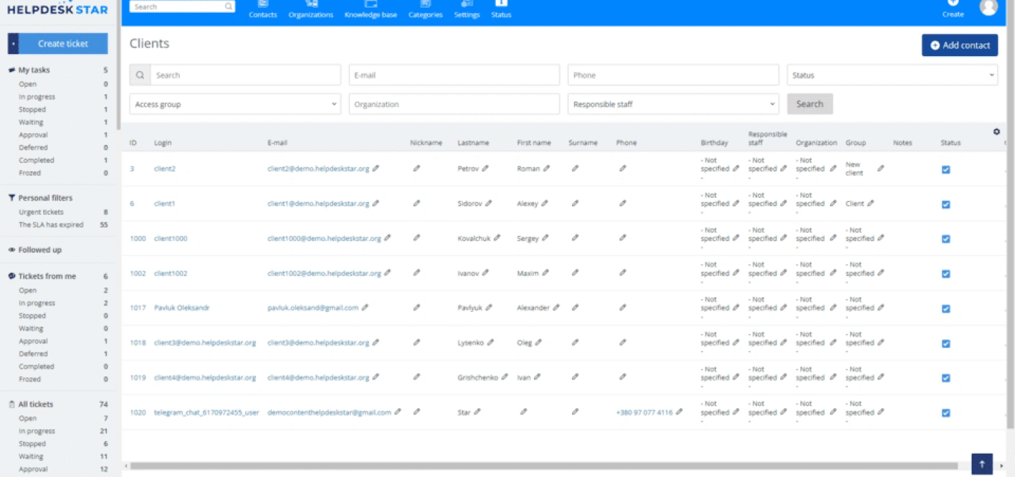Edit the New client group pencil icon
Viewport: 1015px width, 477px height.
(881, 168)
